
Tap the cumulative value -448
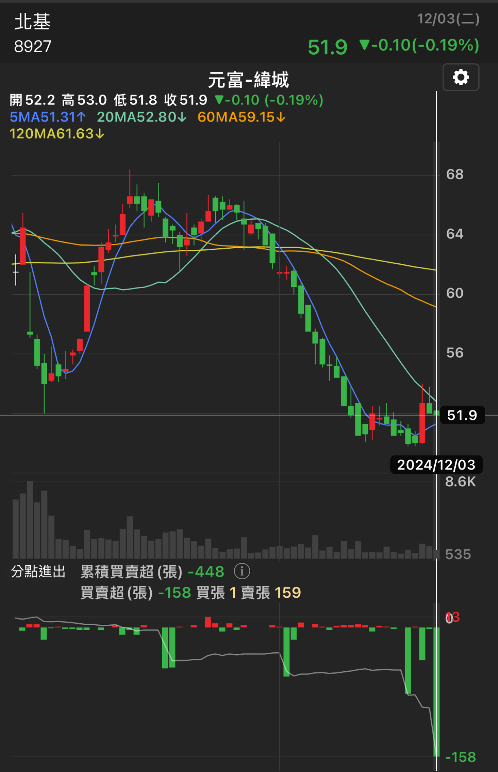click(206, 572)
